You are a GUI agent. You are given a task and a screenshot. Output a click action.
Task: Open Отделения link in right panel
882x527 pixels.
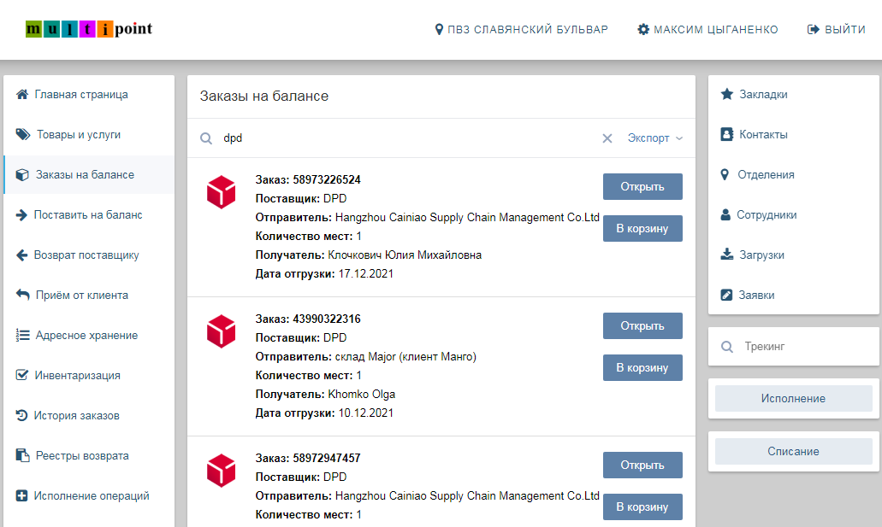[x=793, y=175]
